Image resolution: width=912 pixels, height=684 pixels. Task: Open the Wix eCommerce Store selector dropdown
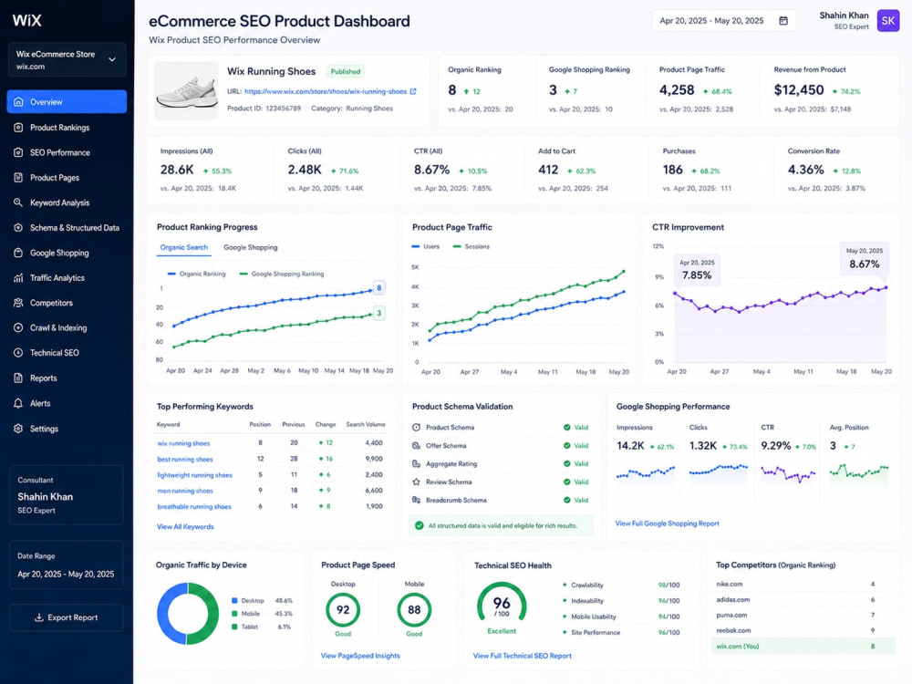[67, 59]
